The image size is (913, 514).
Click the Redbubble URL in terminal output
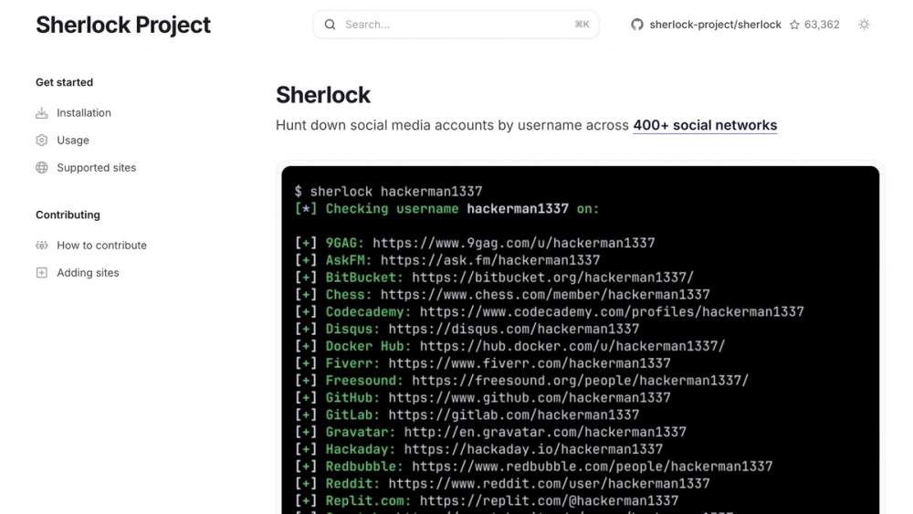(x=593, y=467)
